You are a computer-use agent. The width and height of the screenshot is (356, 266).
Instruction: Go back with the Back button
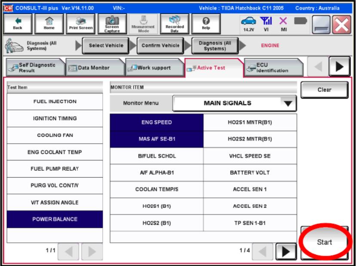[x=18, y=24]
